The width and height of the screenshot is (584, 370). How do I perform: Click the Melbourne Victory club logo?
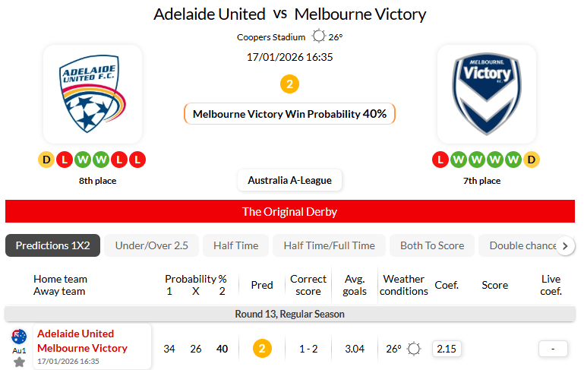click(487, 94)
